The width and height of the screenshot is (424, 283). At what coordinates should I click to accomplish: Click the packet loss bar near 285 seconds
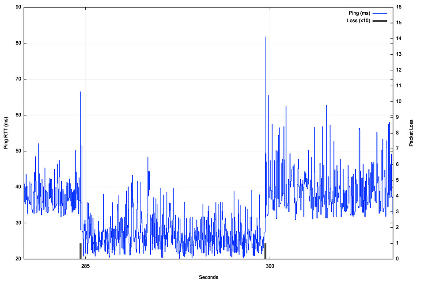click(80, 251)
